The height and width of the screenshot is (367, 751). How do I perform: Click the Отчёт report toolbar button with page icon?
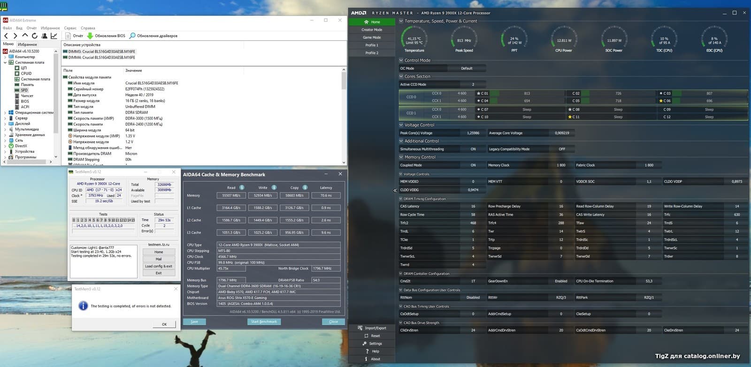pos(74,36)
